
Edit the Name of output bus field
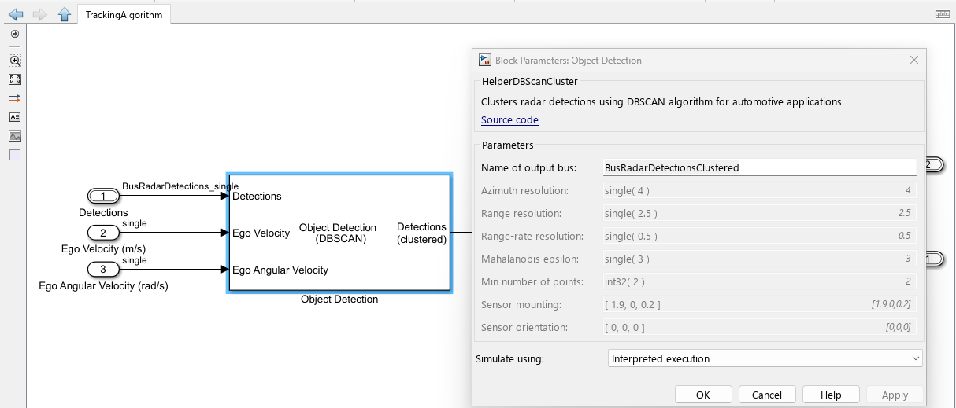coord(758,167)
